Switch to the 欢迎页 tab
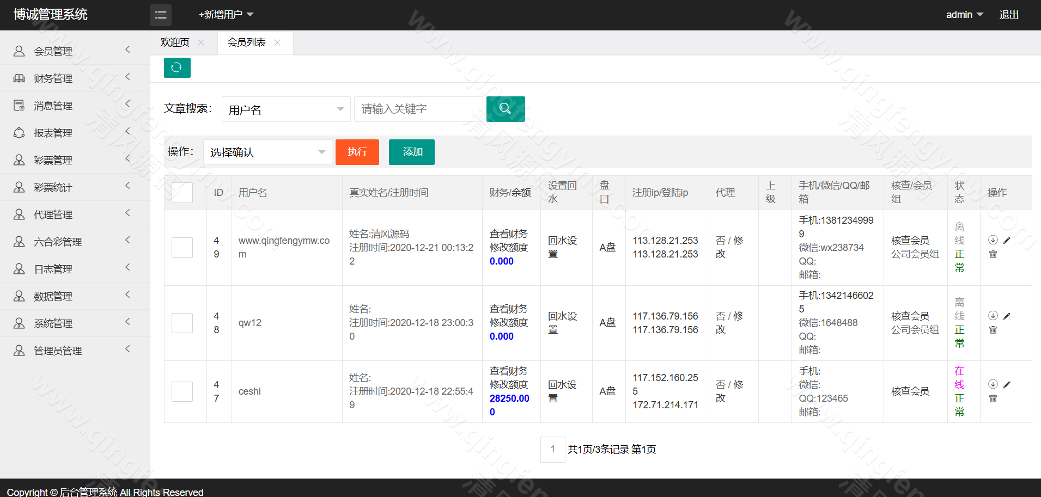The image size is (1041, 497). click(175, 42)
